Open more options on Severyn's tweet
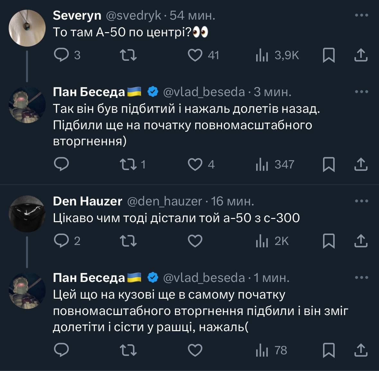 click(361, 15)
